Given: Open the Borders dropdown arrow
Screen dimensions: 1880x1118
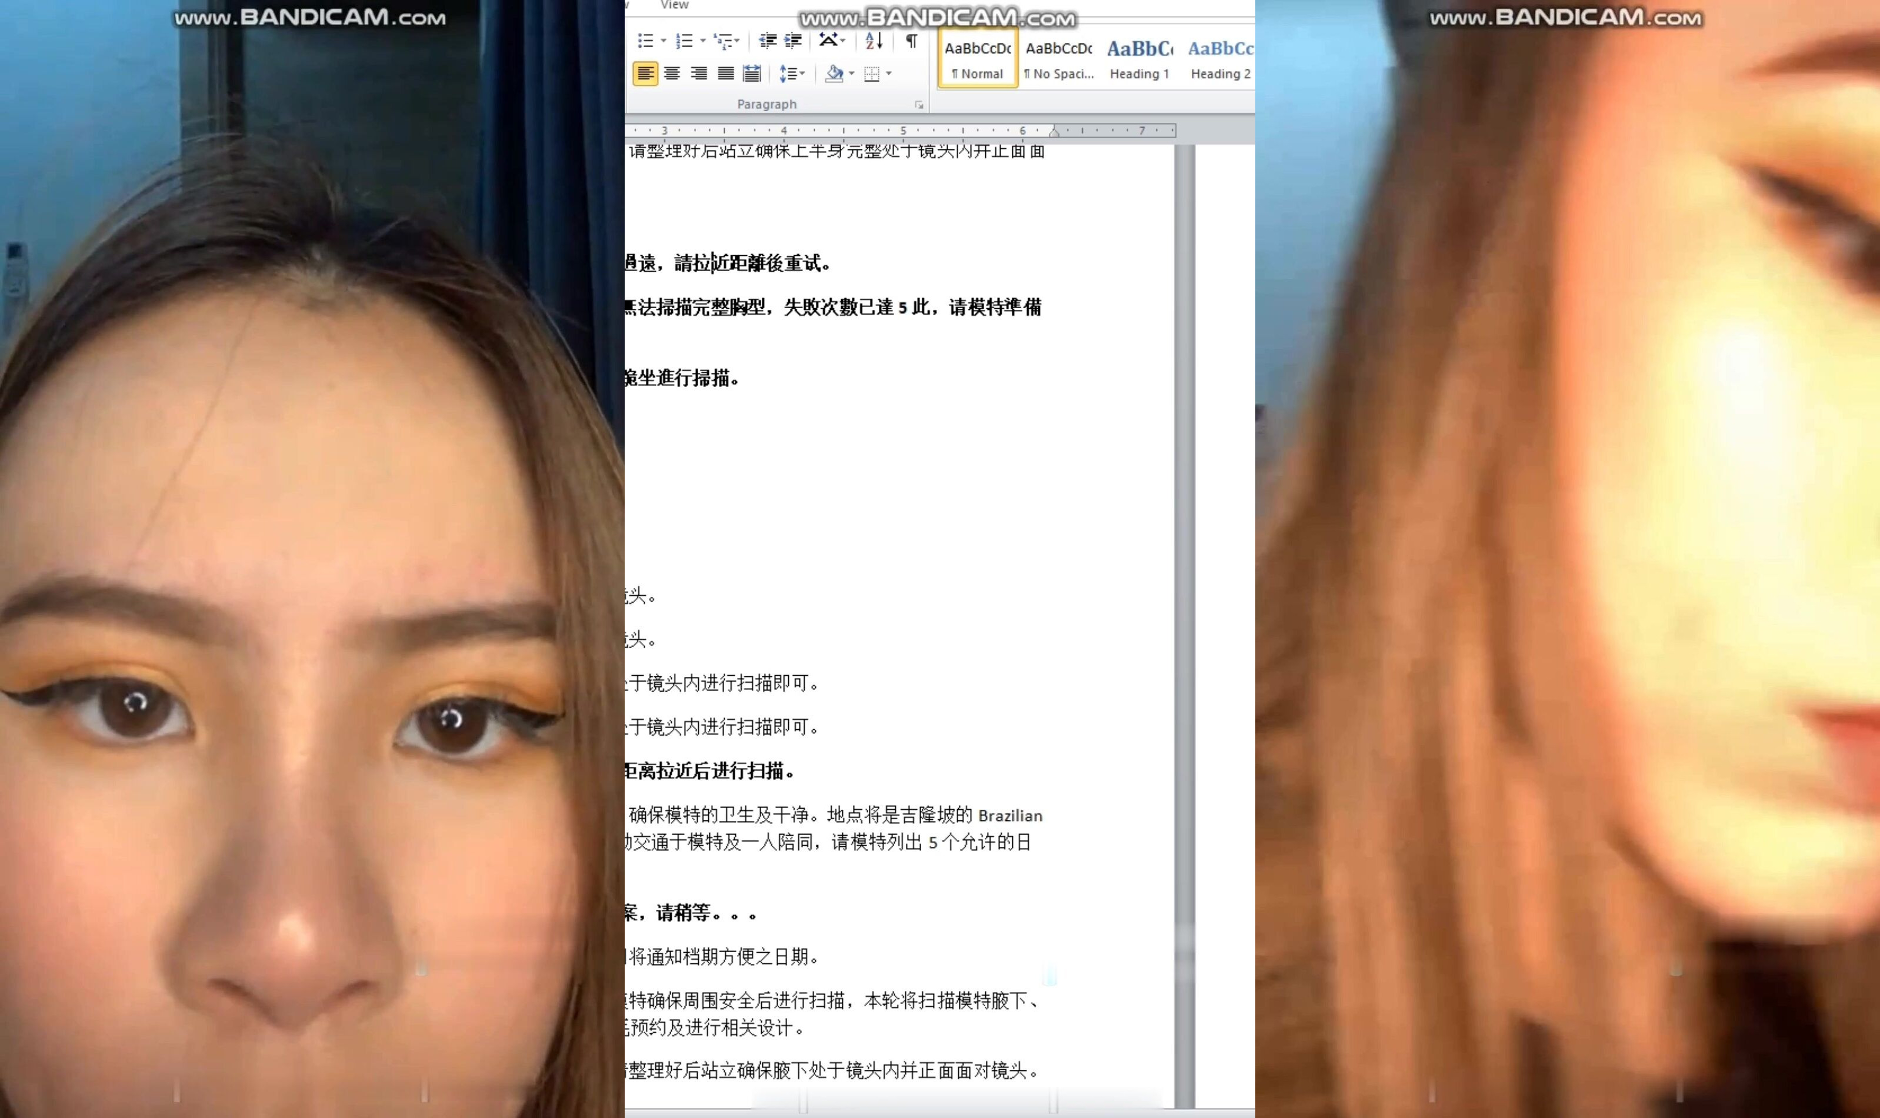Looking at the screenshot, I should coord(889,73).
